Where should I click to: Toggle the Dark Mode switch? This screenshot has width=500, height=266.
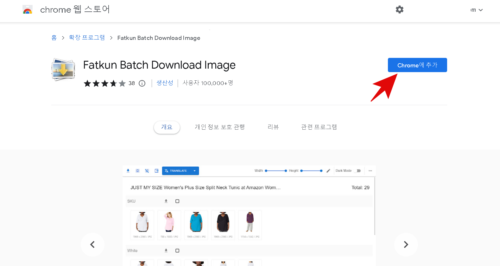pos(358,171)
